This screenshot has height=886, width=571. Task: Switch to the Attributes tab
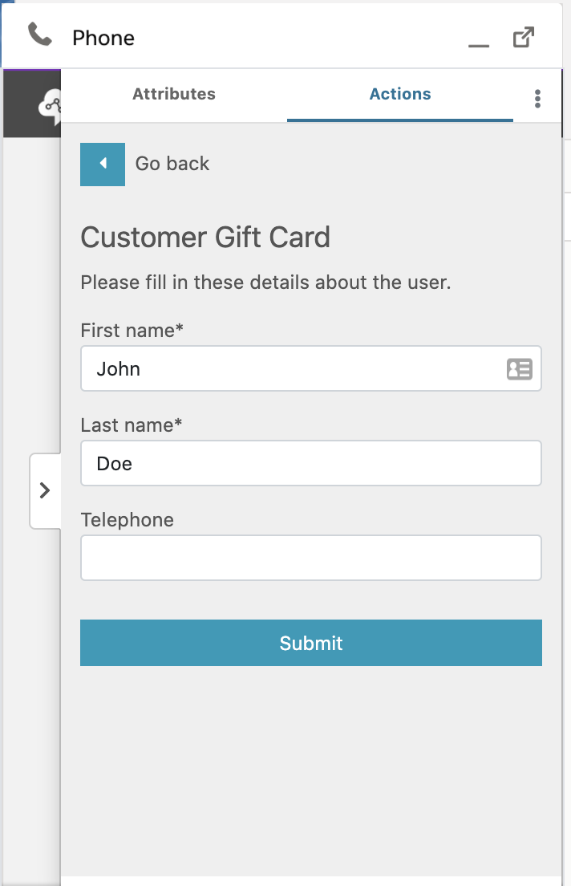(174, 94)
